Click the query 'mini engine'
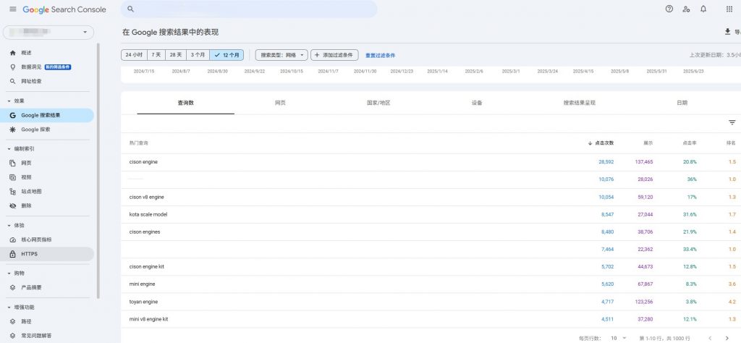Screen dimensions: 741x343 coord(143,284)
